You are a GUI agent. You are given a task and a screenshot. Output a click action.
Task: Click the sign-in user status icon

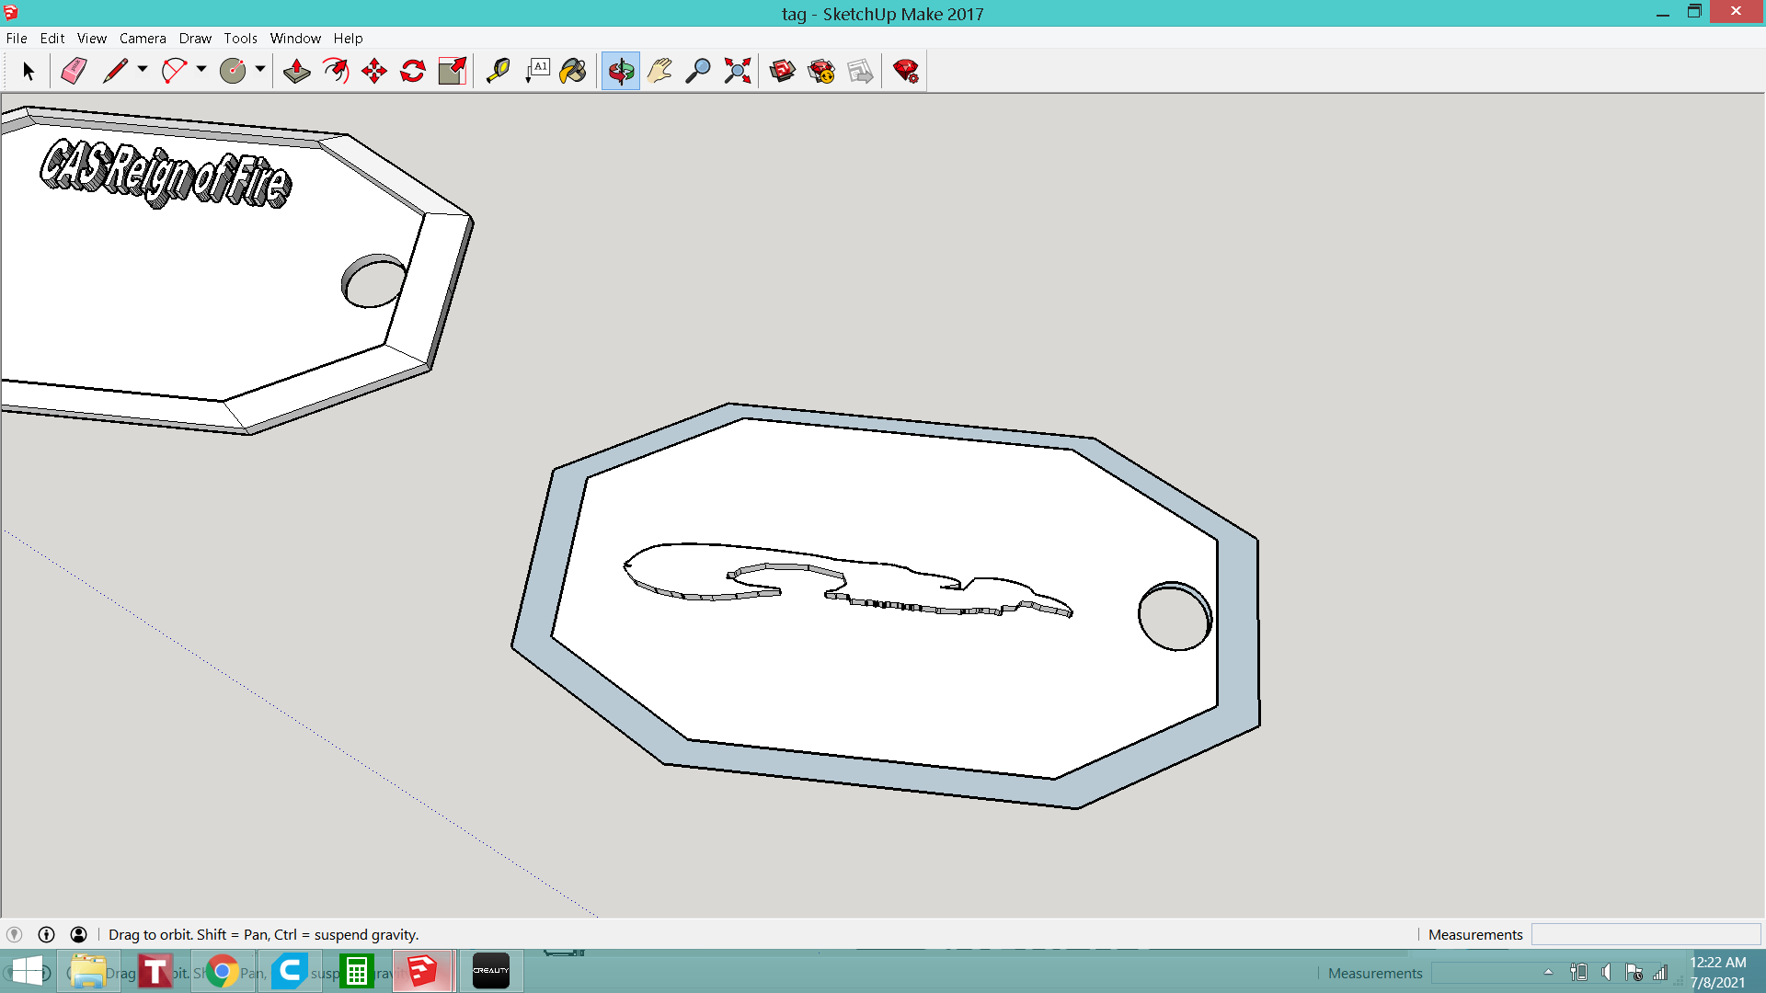click(x=78, y=934)
